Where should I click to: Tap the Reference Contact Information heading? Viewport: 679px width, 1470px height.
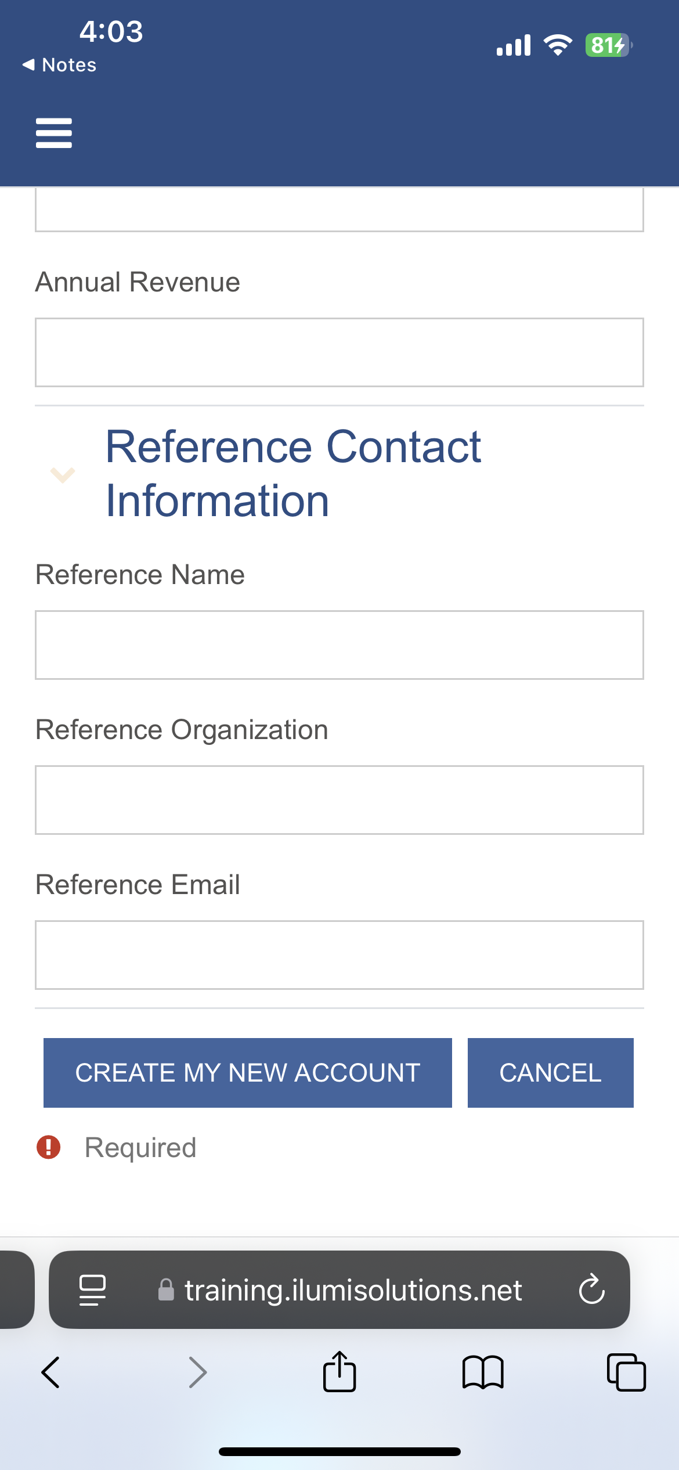(293, 473)
